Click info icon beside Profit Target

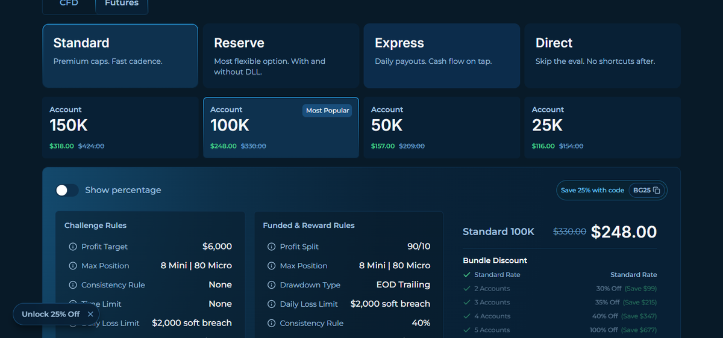[x=73, y=247]
